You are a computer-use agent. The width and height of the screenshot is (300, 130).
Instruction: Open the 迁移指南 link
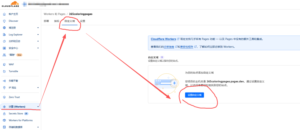click(x=169, y=47)
